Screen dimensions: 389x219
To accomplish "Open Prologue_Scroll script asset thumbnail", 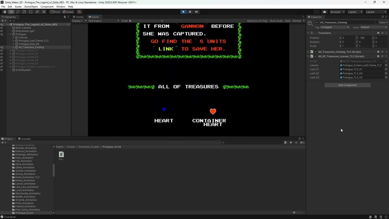I will coord(61,155).
